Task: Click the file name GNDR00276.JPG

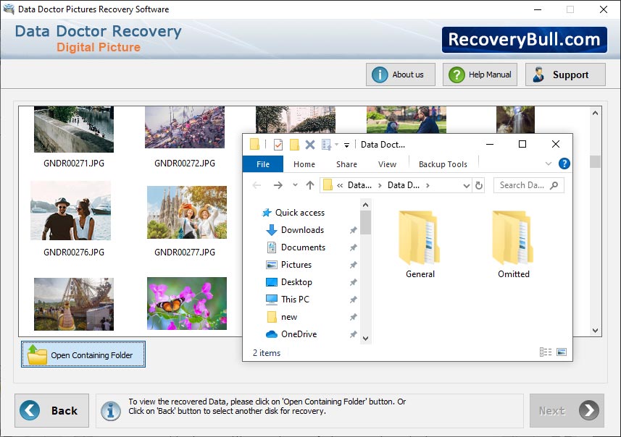Action: coord(74,253)
